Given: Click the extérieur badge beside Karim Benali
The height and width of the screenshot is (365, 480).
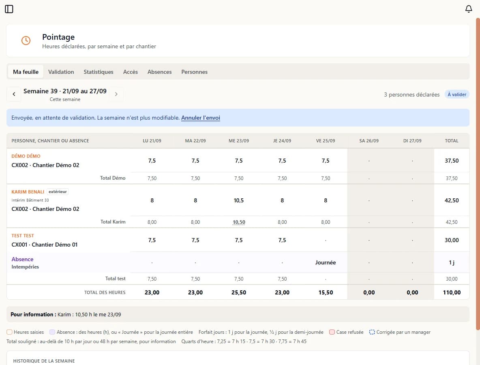Looking at the screenshot, I should (x=58, y=192).
